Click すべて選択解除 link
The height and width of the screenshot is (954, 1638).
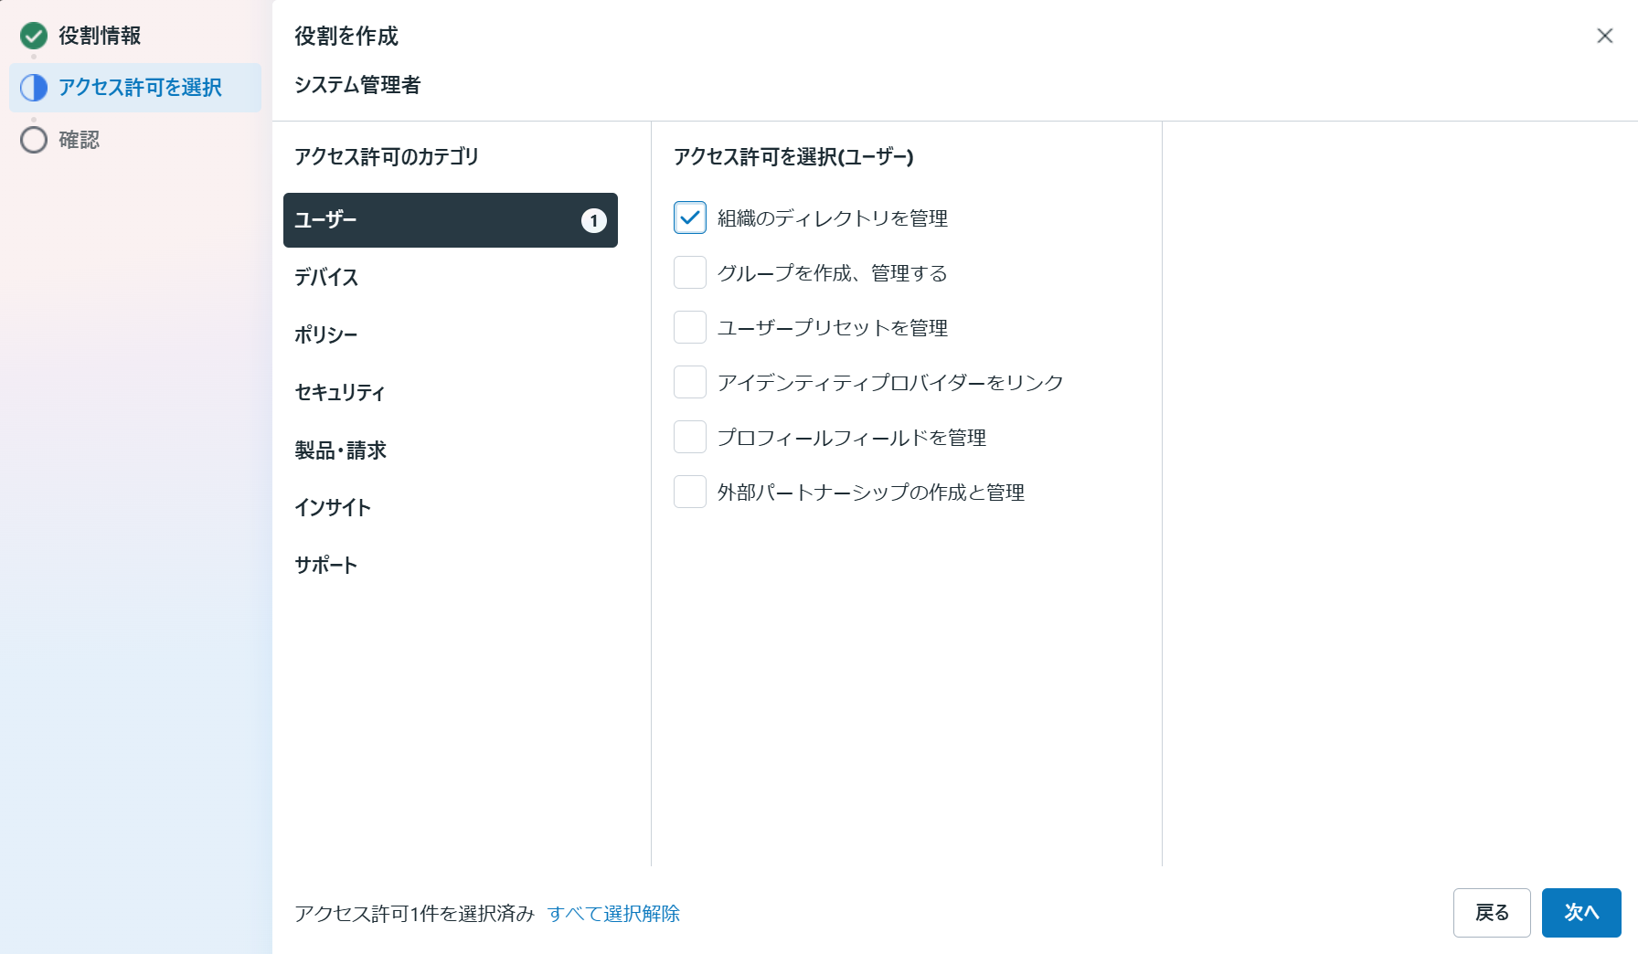pyautogui.click(x=613, y=914)
